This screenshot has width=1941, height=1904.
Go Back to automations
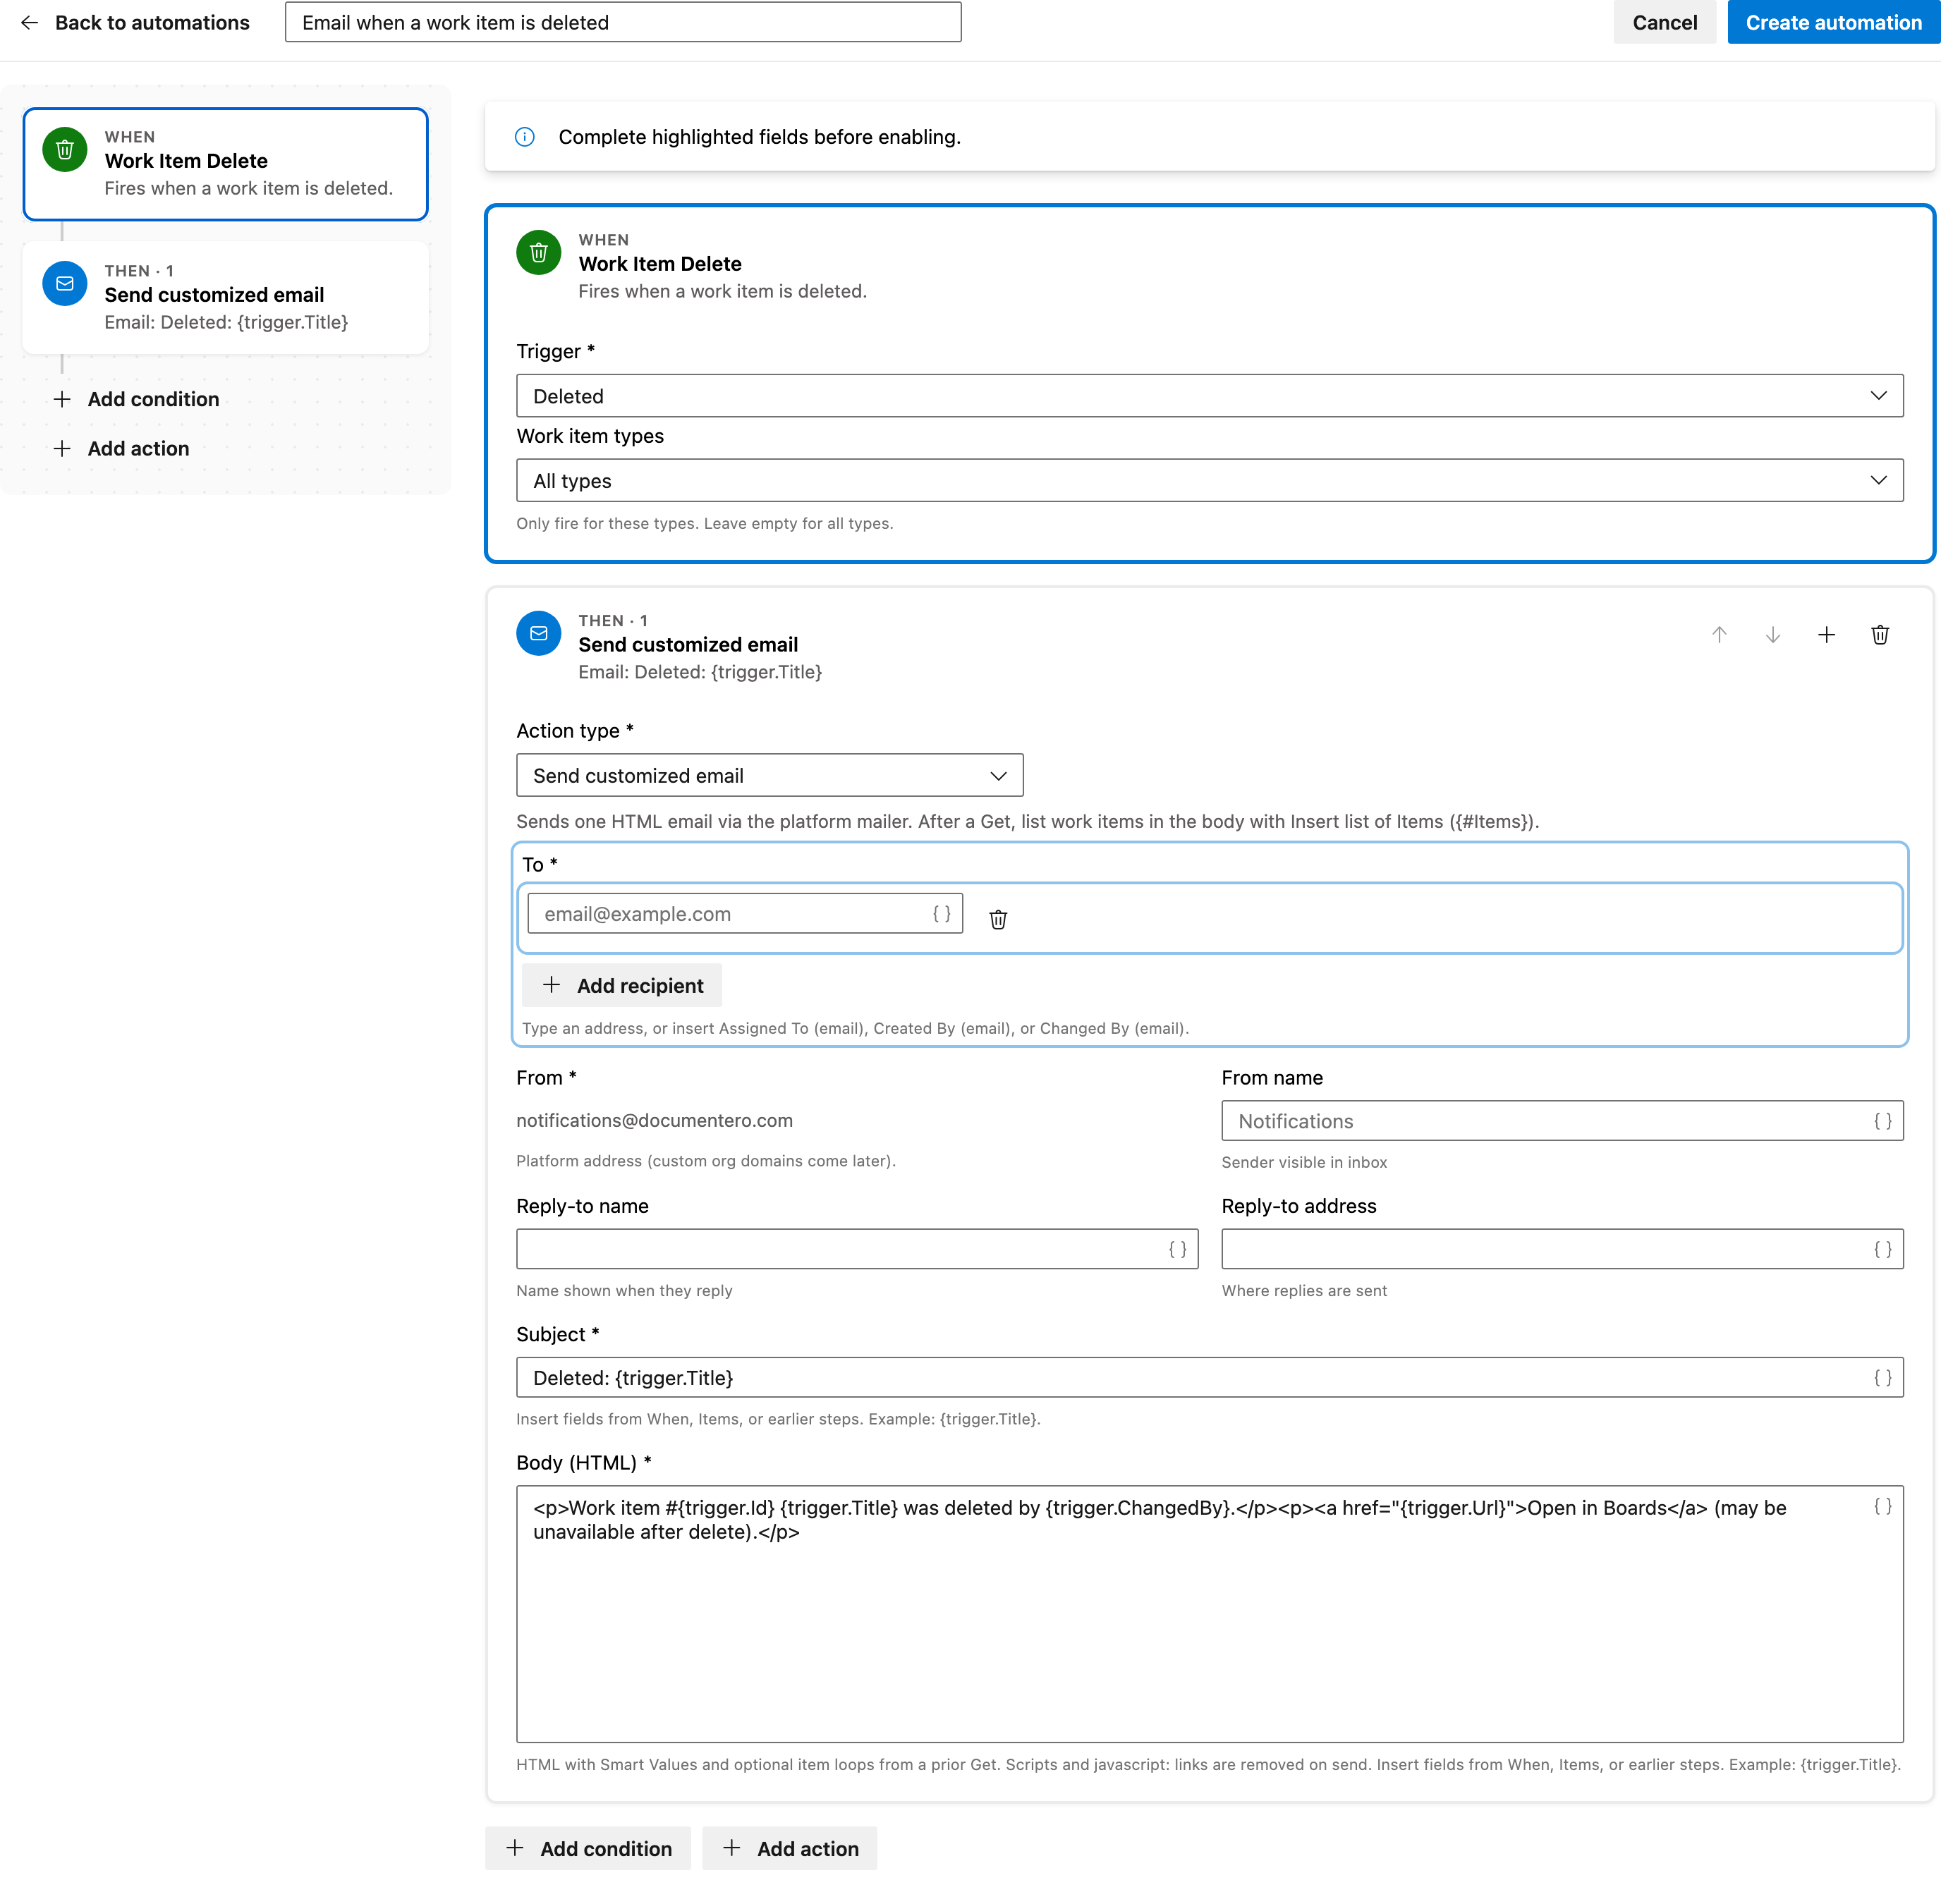pos(134,22)
